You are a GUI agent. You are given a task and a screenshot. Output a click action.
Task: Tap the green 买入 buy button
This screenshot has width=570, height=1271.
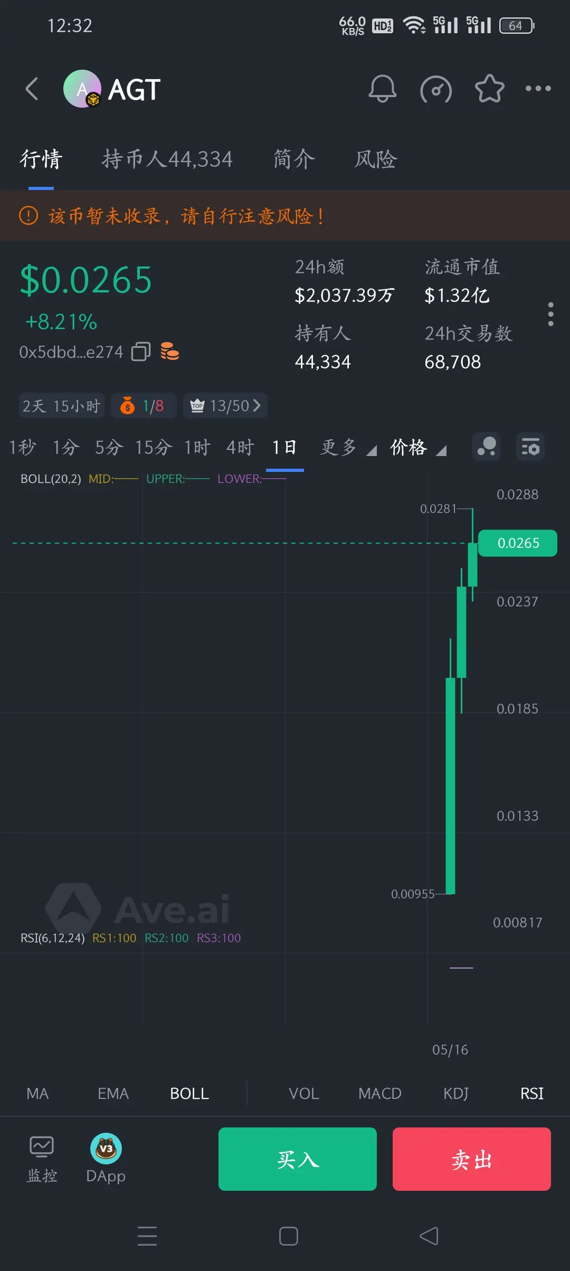[298, 1159]
